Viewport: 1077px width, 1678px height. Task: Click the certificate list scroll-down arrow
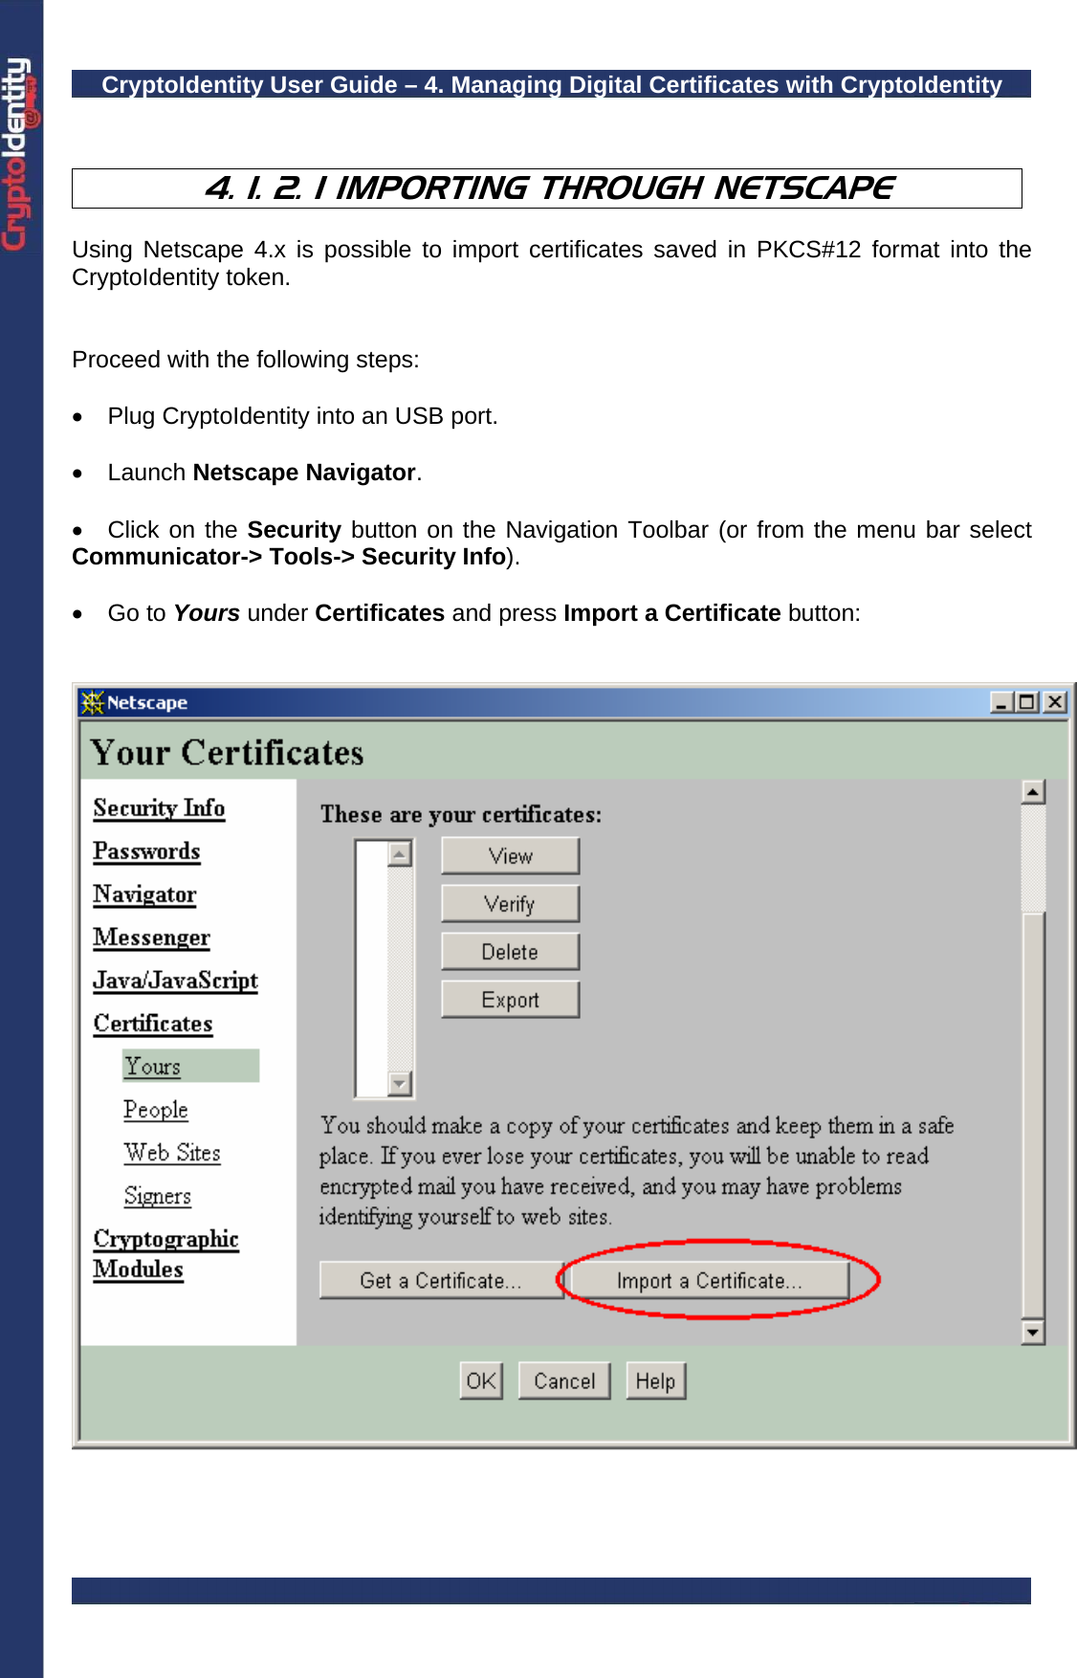(401, 1083)
